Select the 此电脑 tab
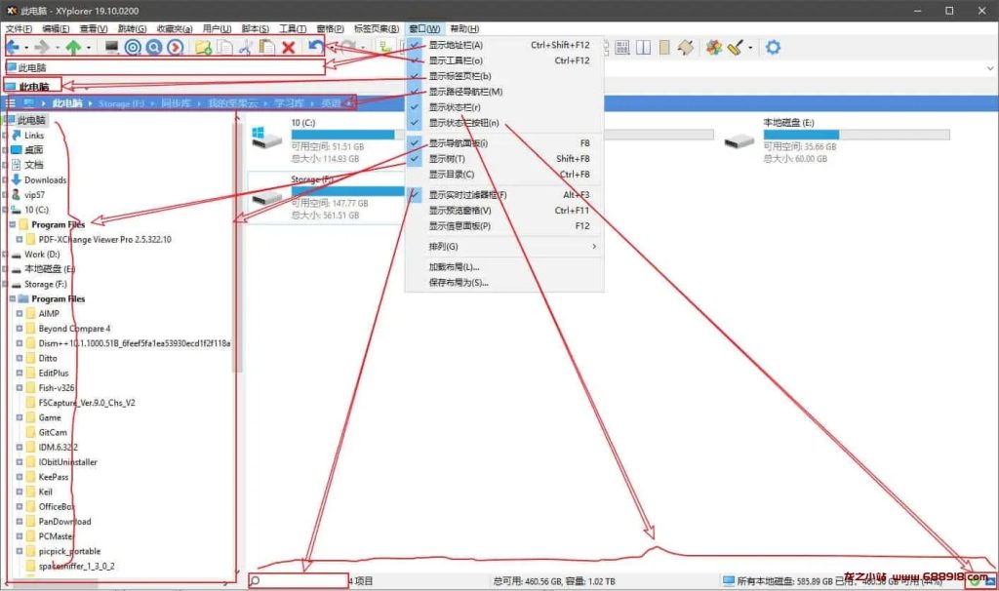 point(32,86)
